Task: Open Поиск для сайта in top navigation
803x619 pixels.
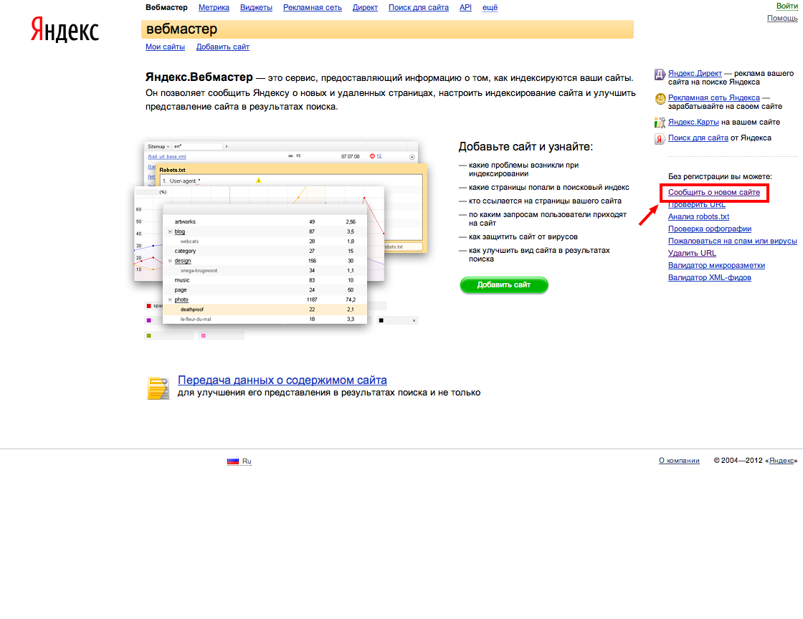Action: [x=419, y=8]
